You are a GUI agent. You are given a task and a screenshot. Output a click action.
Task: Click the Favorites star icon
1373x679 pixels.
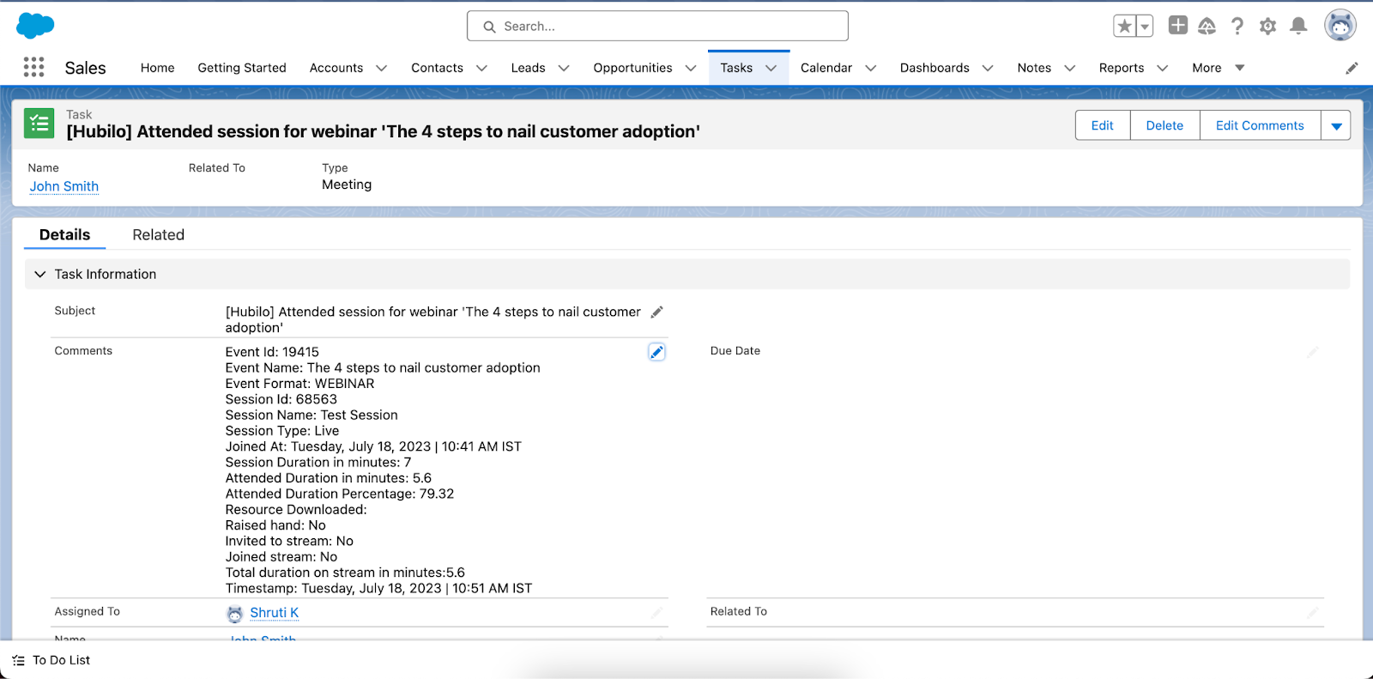[1124, 27]
